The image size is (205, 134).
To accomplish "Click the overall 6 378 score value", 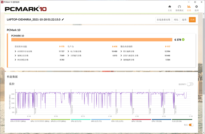I will tap(178, 40).
